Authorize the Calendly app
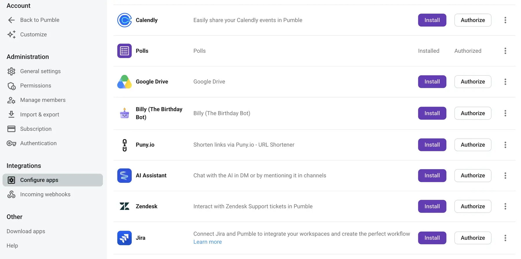 click(x=473, y=20)
